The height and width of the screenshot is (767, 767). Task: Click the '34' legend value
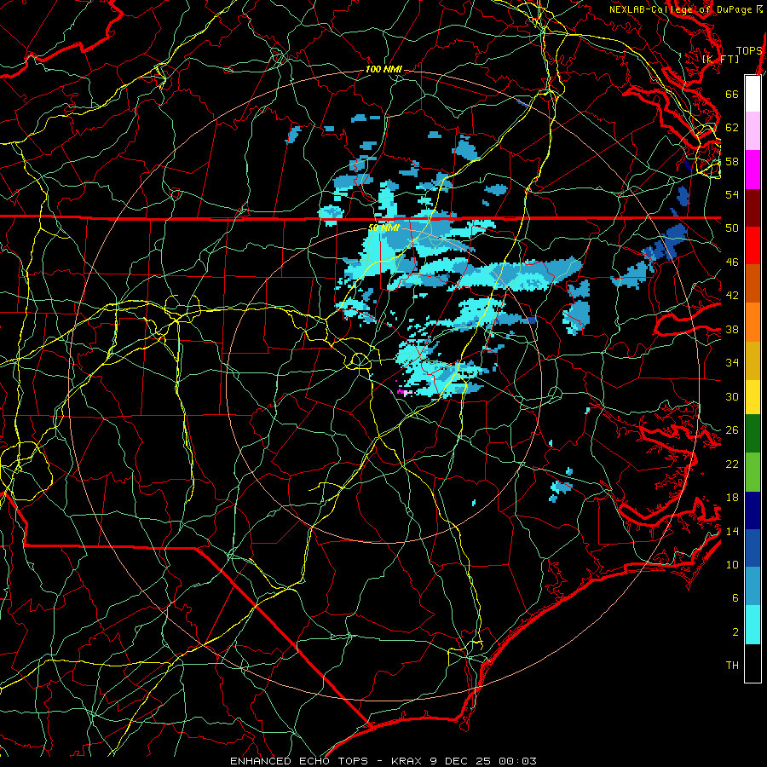click(732, 363)
